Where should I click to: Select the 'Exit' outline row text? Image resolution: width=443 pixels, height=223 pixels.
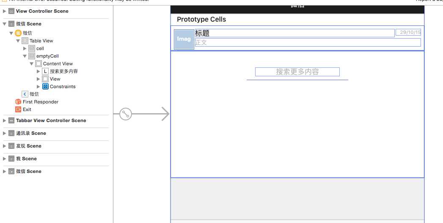pyautogui.click(x=27, y=109)
